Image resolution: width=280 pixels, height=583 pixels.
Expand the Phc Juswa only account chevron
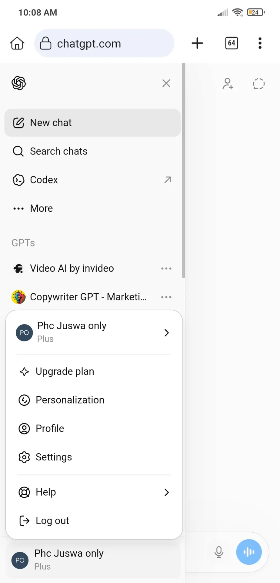coord(166,333)
